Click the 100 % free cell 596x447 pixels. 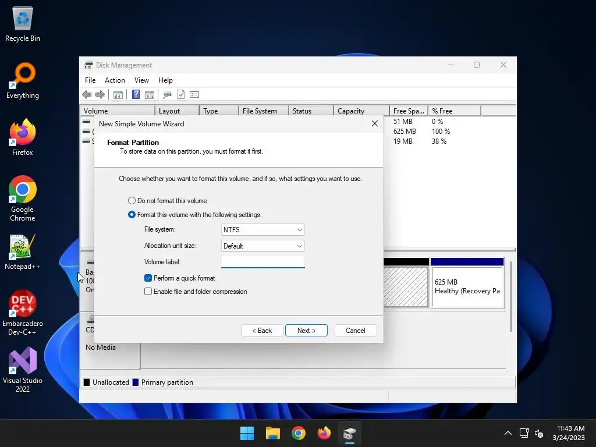(441, 131)
